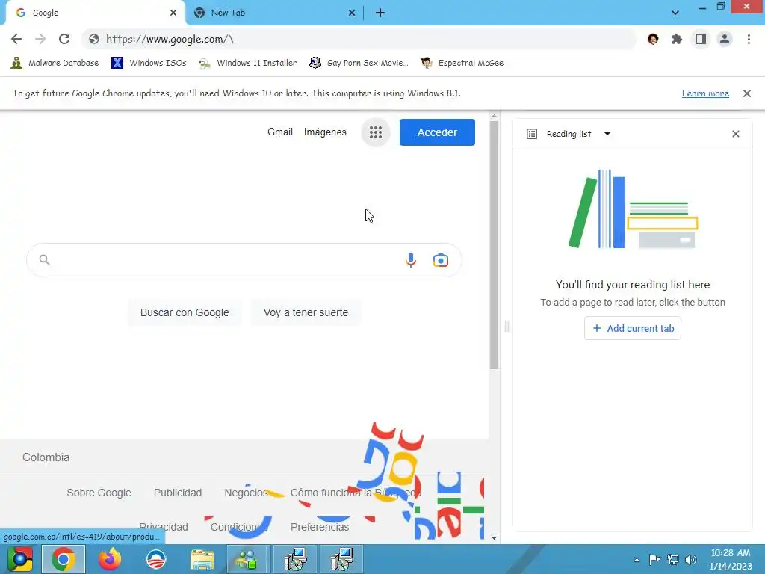Viewport: 765px width, 574px height.
Task: Open File Explorer from the taskbar
Action: pos(202,560)
